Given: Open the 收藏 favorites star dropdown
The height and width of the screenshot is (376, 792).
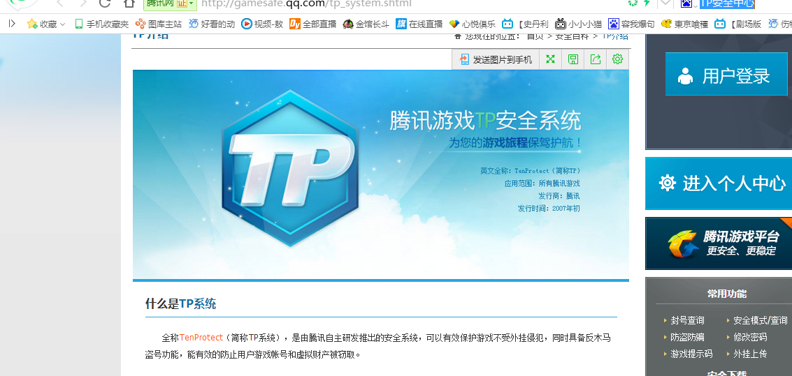Looking at the screenshot, I should point(46,24).
